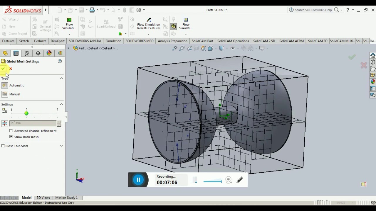This screenshot has width=376, height=211.
Task: Open the PropertyManager tab
Action: (16, 53)
